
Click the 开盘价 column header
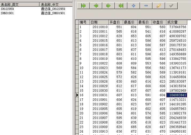tap(116, 22)
